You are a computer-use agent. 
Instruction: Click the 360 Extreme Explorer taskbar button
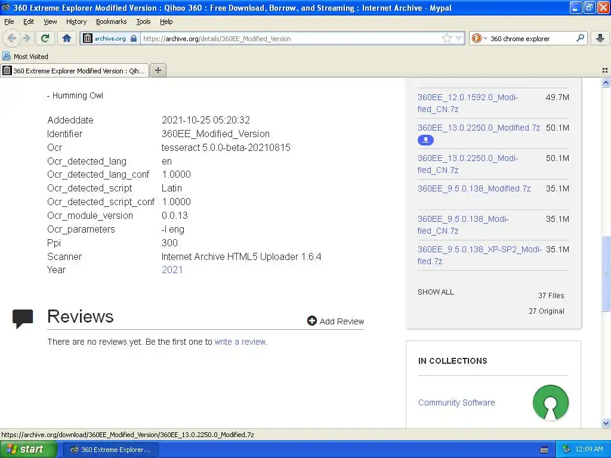[111, 450]
